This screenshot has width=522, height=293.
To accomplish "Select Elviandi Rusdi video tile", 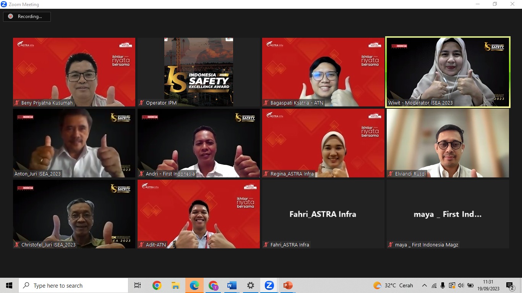I will (x=448, y=143).
